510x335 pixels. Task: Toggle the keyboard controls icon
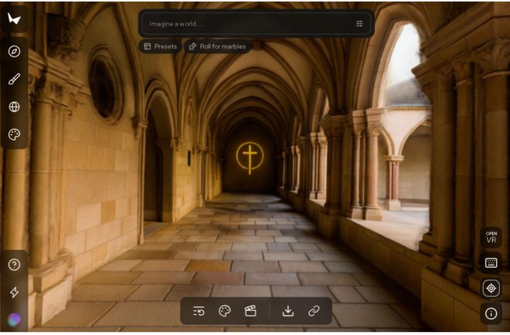click(491, 262)
